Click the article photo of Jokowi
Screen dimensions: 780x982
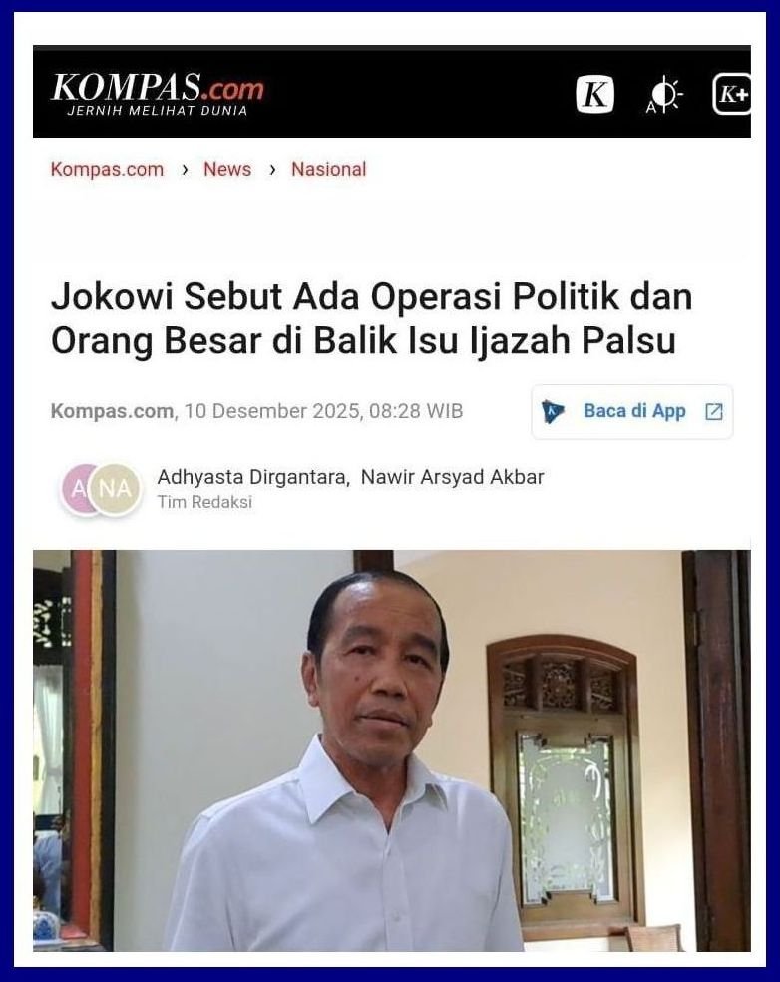[x=392, y=750]
